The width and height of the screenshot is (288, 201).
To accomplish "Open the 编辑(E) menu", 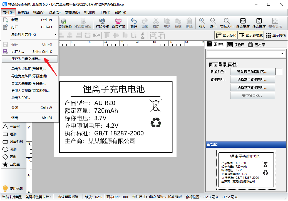I will click(x=23, y=13).
